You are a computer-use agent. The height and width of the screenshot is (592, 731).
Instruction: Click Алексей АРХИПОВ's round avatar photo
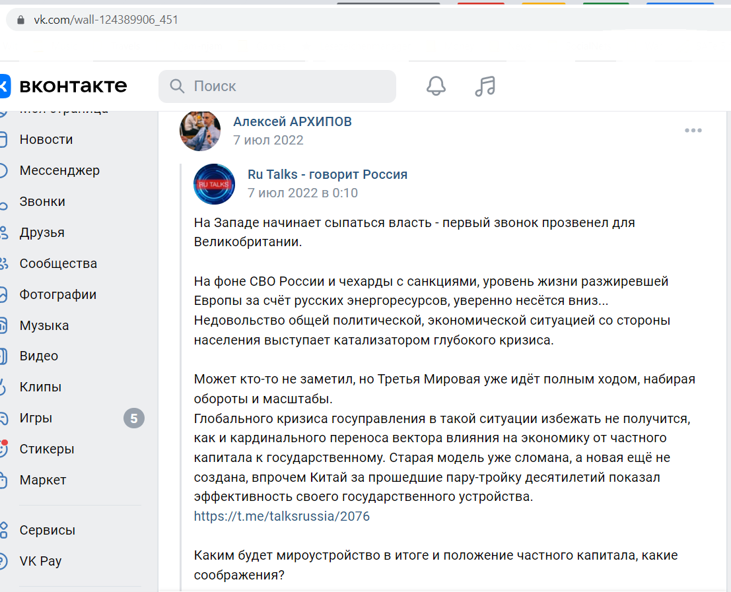pyautogui.click(x=200, y=131)
